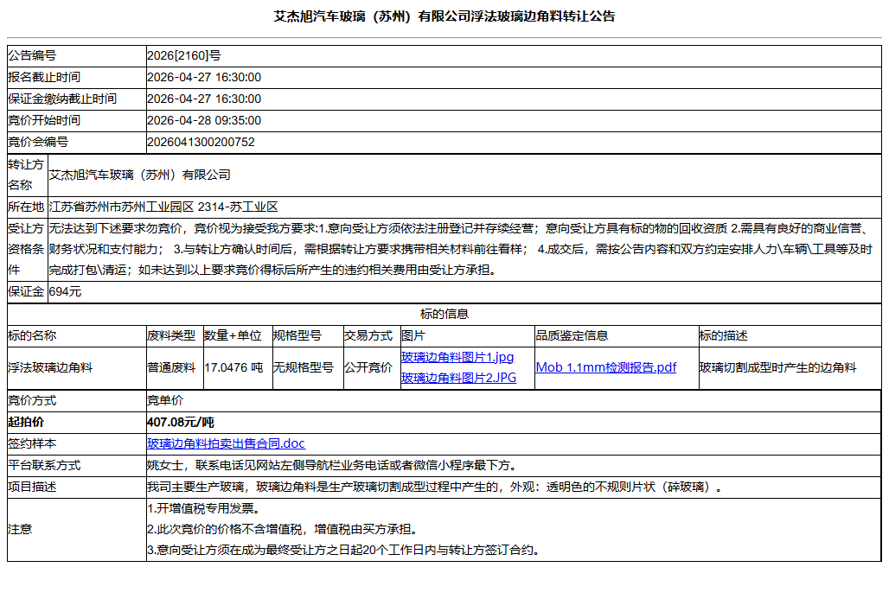Image resolution: width=889 pixels, height=599 pixels.
Task: Click the 废料类型 column header
Action: (x=171, y=335)
